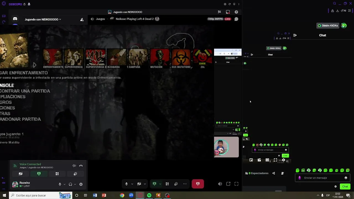The height and width of the screenshot is (199, 354).
Task: Switch the Discord stream to full screen
Action: pyautogui.click(x=236, y=184)
